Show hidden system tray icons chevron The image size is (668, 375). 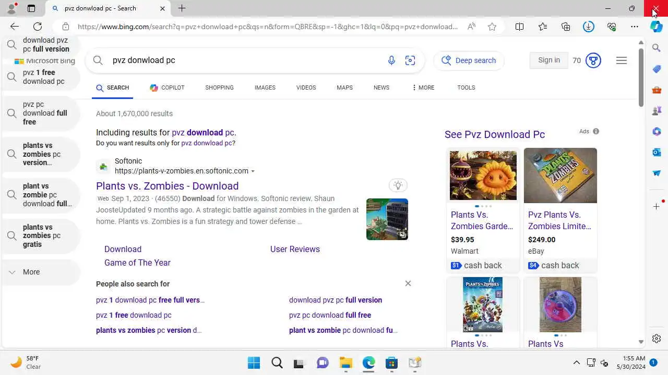point(576,362)
